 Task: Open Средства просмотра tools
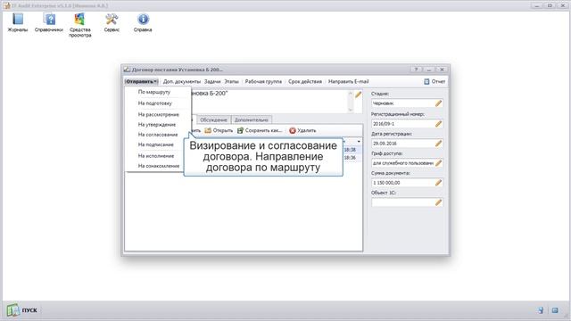[x=80, y=25]
